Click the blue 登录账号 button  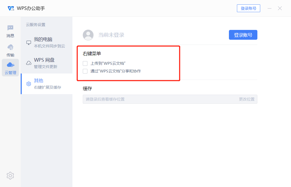tap(243, 35)
